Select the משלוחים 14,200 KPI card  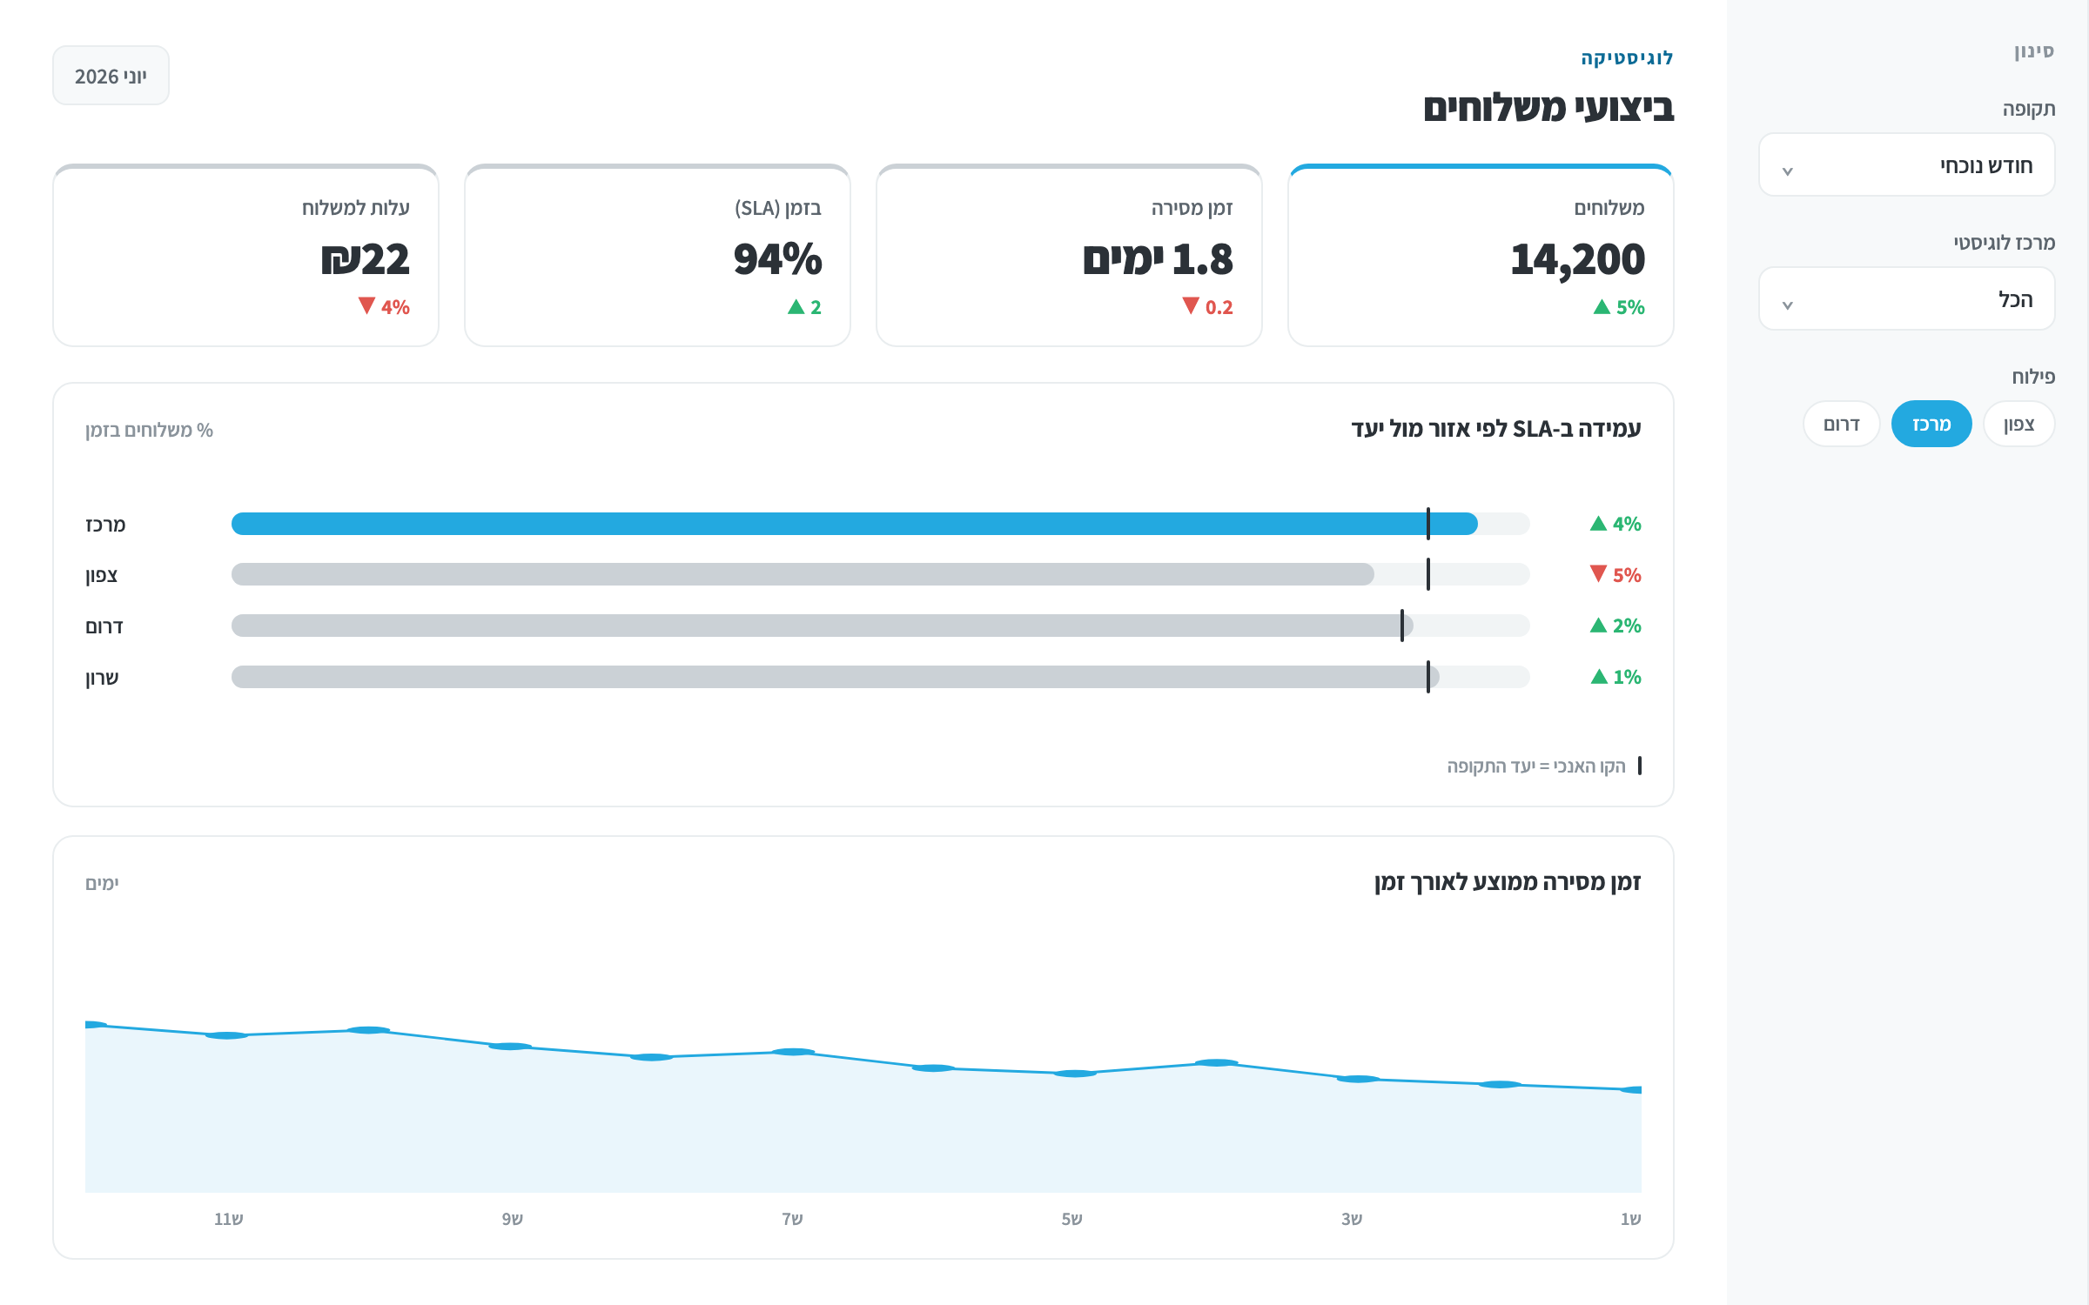point(1481,255)
